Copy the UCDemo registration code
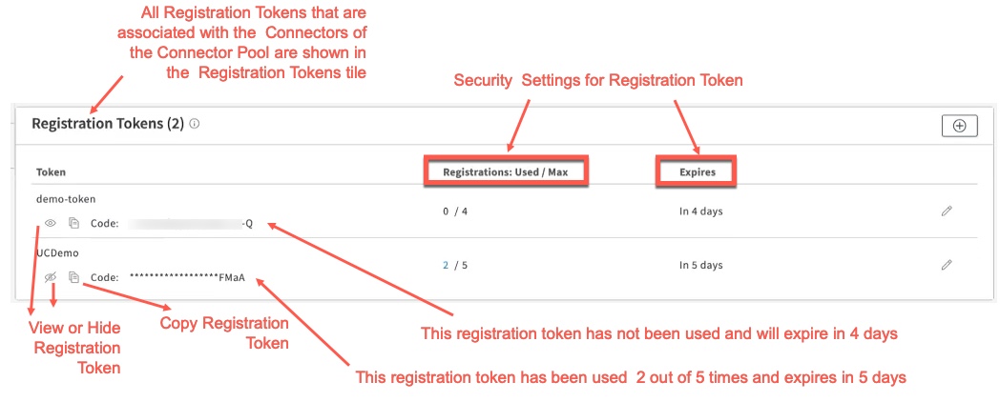Screen dimensions: 1000x402 click(73, 277)
